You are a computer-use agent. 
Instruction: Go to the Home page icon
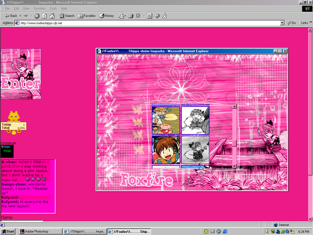(x=52, y=16)
